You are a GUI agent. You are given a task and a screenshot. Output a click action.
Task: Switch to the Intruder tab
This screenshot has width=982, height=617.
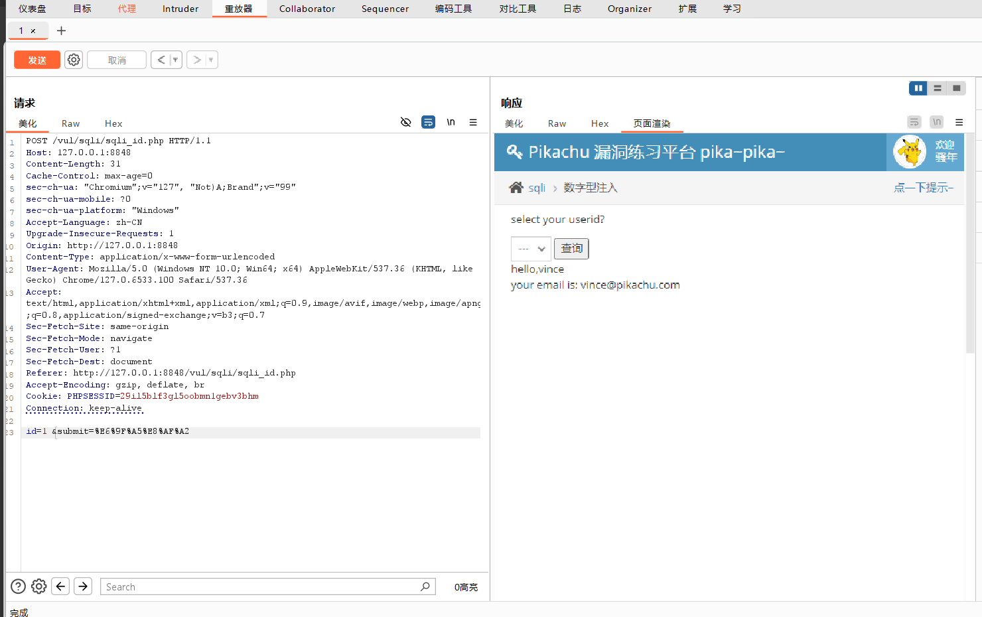[x=180, y=9]
